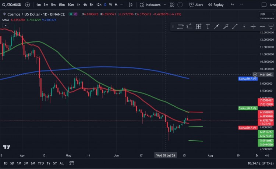Set range to YTD
Viewport: 276px width, 169px height.
click(x=41, y=163)
